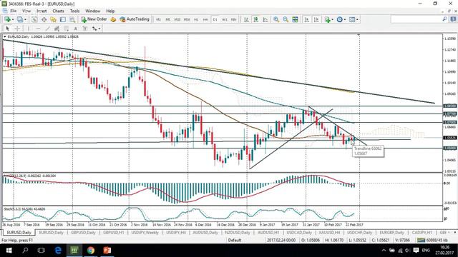458x257 pixels.
Task: Open the Data Window icon
Action: 44,19
